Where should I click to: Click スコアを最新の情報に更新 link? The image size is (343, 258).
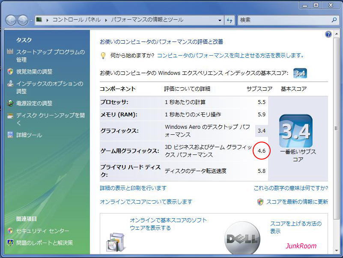click(297, 202)
